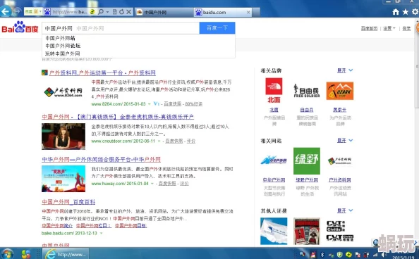Click the Baidu paw icon in the address bar

coord(47,12)
